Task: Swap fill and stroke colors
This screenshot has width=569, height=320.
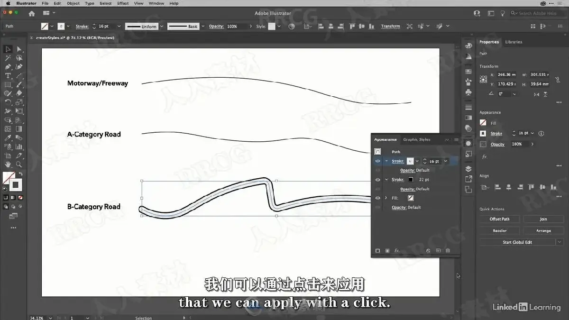Action: (20, 174)
